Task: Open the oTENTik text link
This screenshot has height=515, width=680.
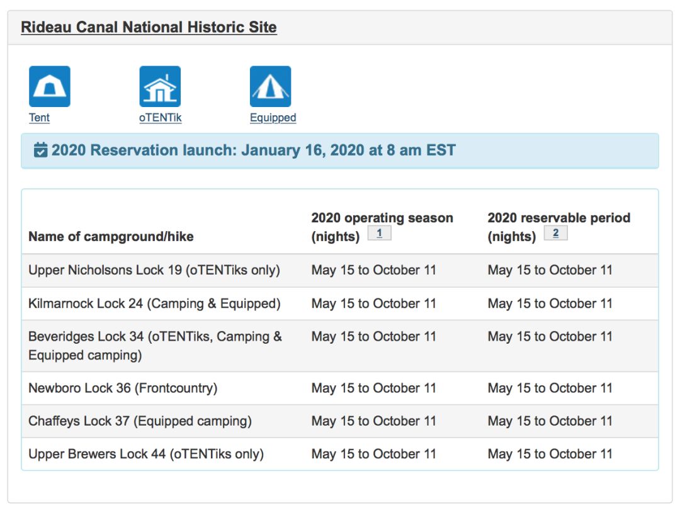Action: click(x=160, y=118)
